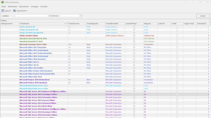This screenshot has width=211, height=118.
Task: Click the Exportieren toolbar icon
Action: pos(15,11)
